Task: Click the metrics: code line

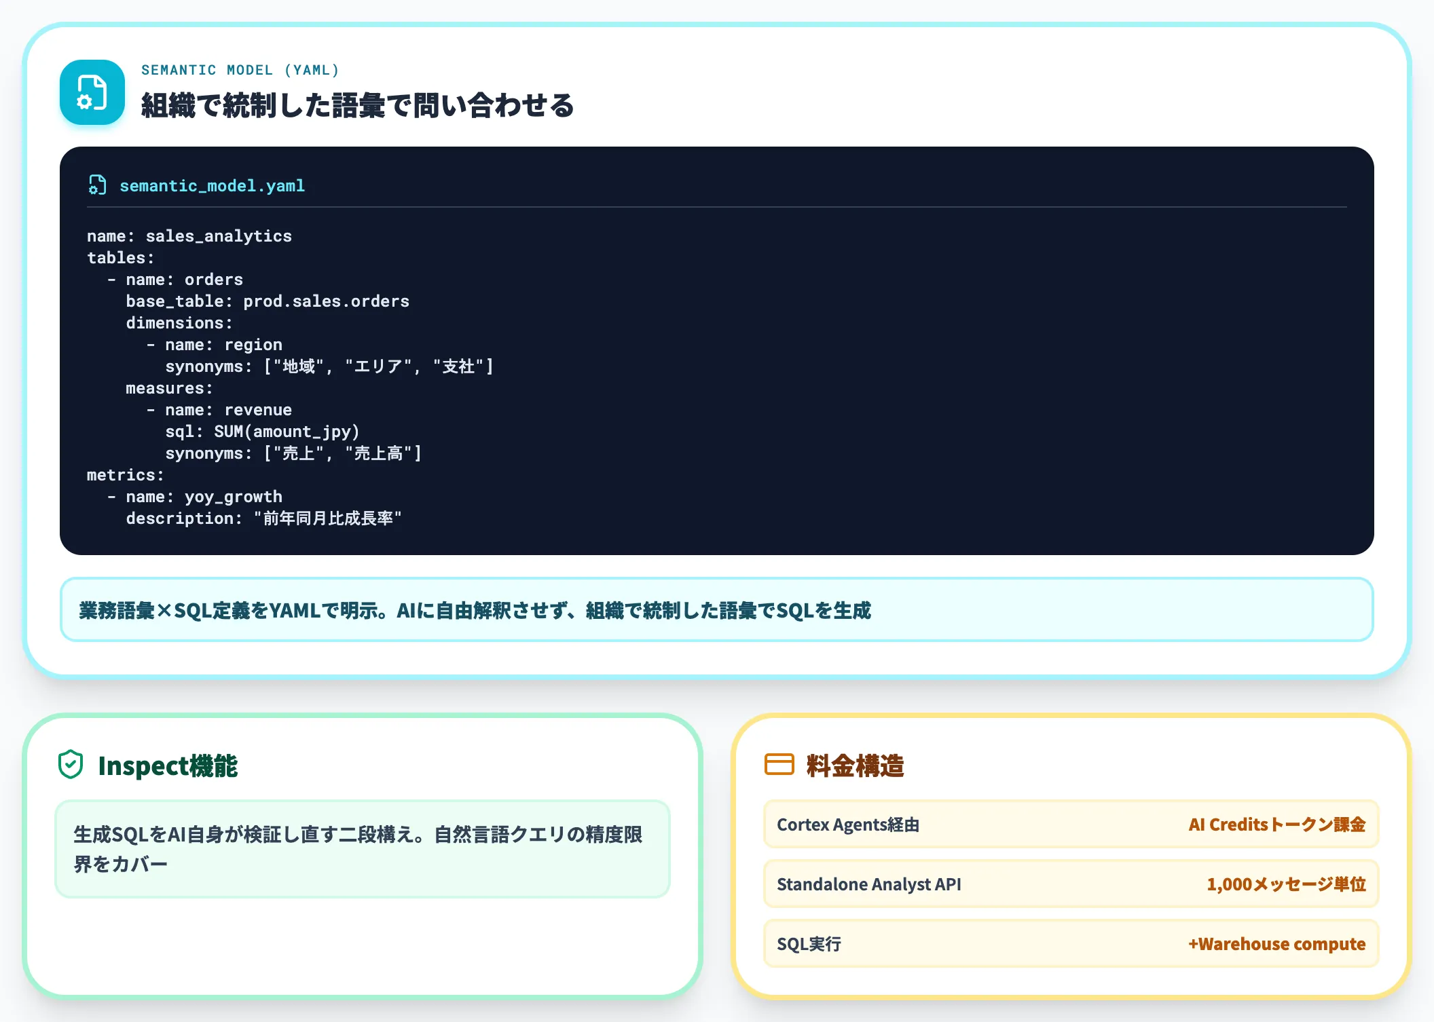Action: [x=126, y=474]
